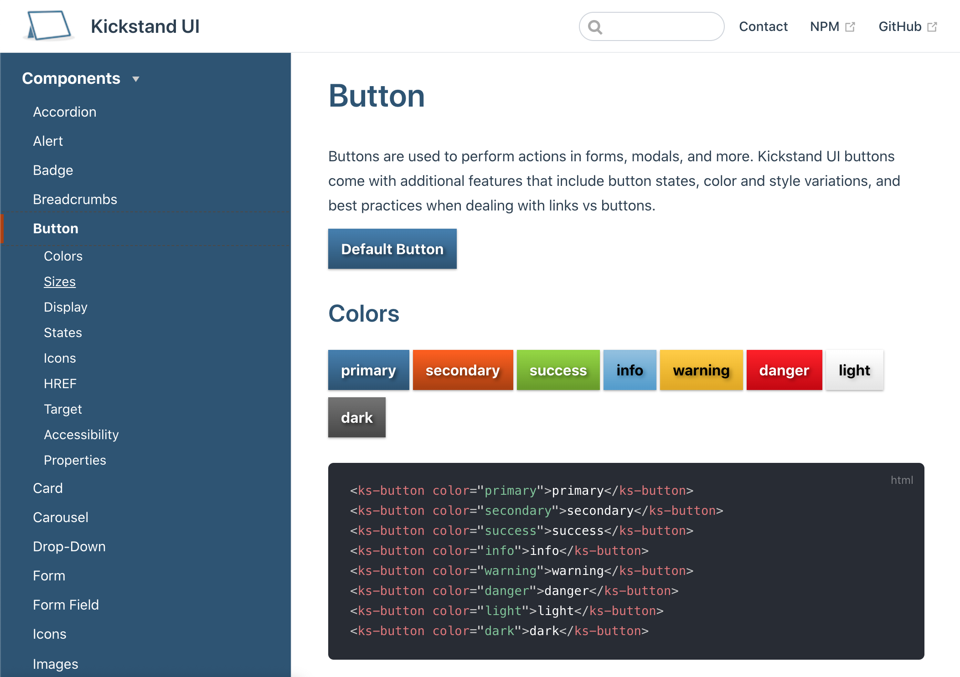
Task: Open the Carousel component page
Action: pyautogui.click(x=60, y=517)
